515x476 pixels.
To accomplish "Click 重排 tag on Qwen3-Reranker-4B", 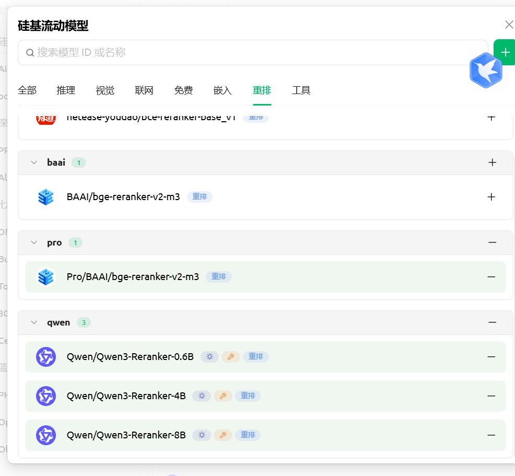I will pos(248,396).
